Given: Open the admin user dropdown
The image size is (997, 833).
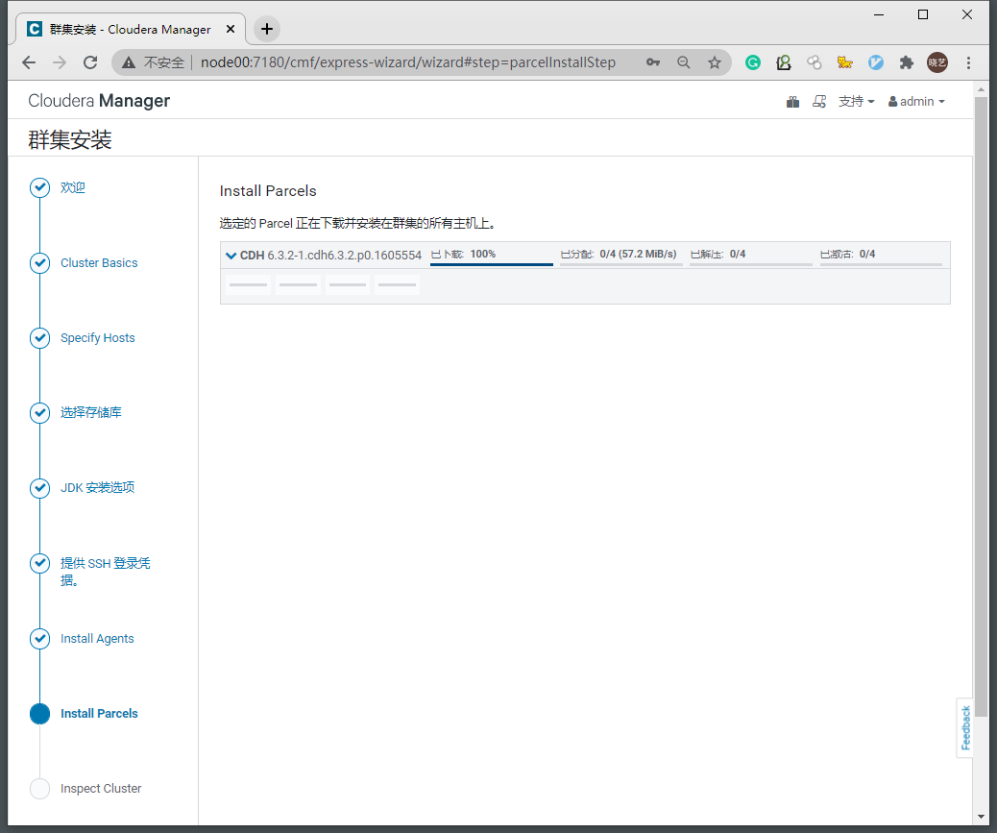Looking at the screenshot, I should coord(916,102).
